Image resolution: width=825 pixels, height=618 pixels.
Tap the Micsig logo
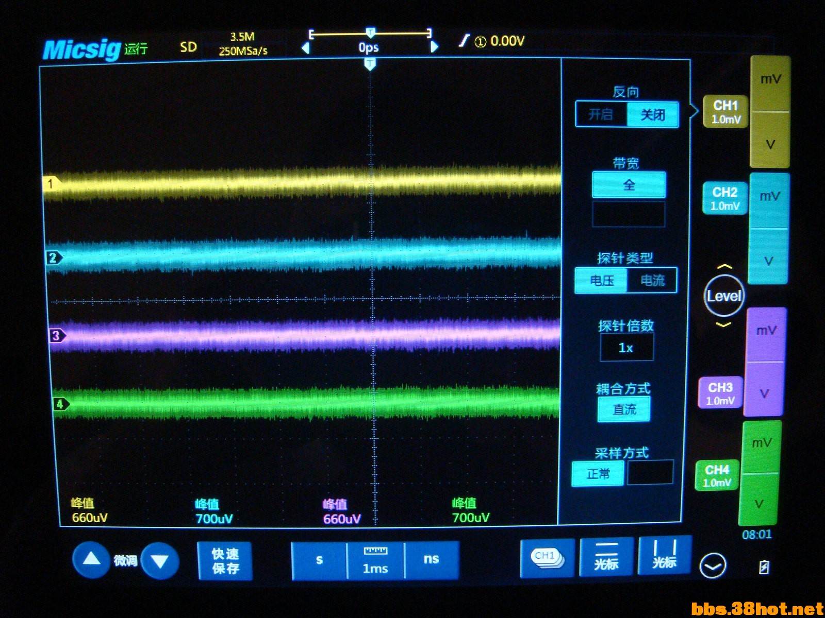coord(82,49)
